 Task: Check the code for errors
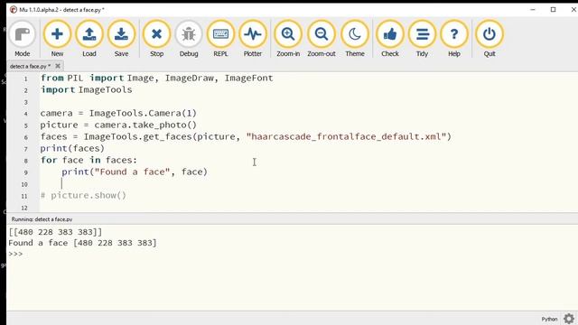click(390, 39)
